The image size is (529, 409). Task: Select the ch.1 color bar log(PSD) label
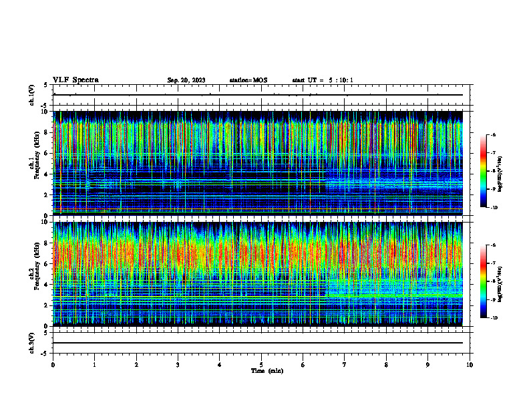click(500, 174)
